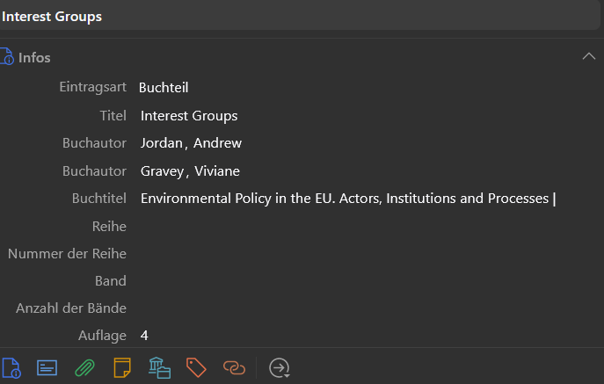Click the Interest Groups header title
The height and width of the screenshot is (384, 604).
[x=52, y=17]
